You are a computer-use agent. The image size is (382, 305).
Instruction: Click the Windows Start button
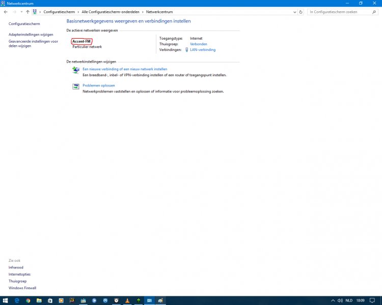click(x=5, y=300)
